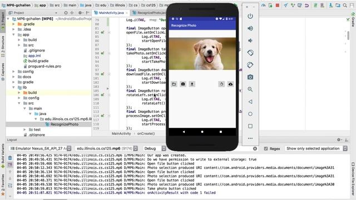Click the emulator zoom magnifier icon

point(250,89)
